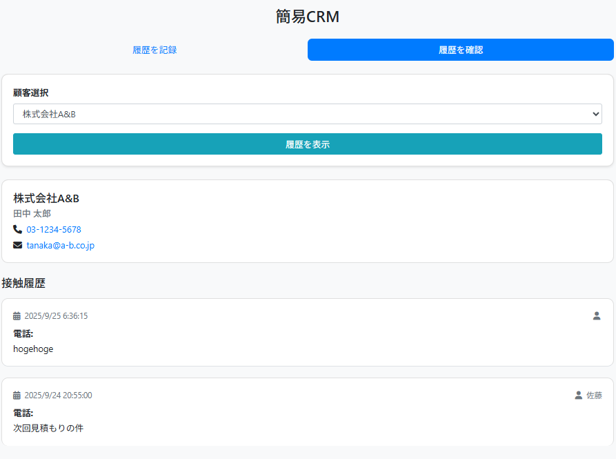Viewport: 616px width, 459px height.
Task: Click the phone icon beside 03-1234-5678
Action: tap(17, 229)
